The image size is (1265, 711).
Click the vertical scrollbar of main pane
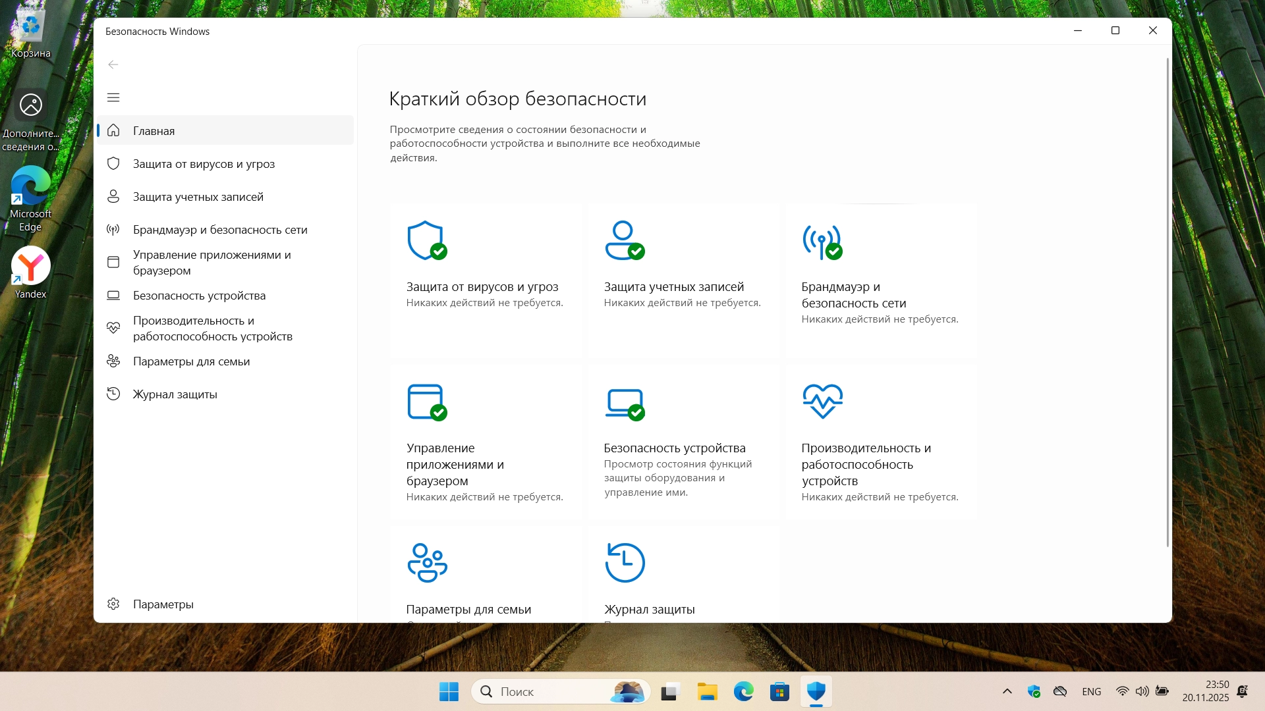(x=1167, y=303)
